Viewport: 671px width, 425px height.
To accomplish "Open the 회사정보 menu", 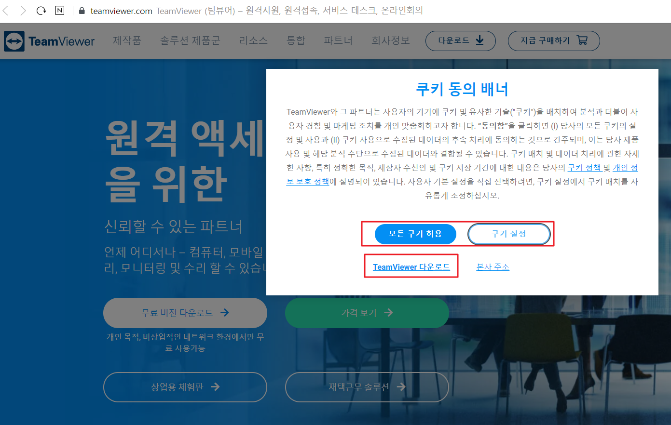I will point(390,40).
